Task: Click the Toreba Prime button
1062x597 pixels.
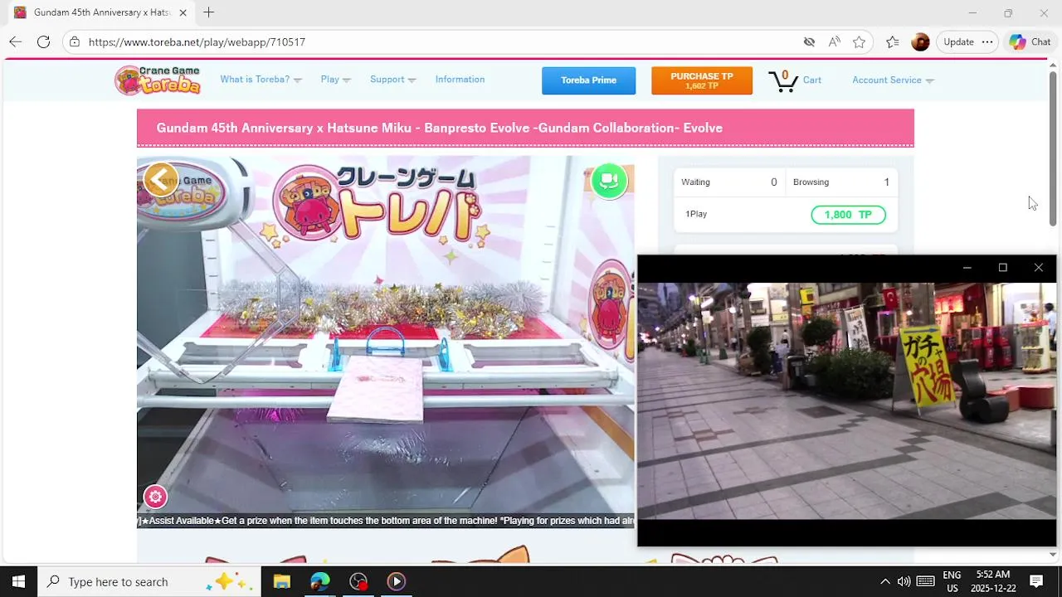Action: point(588,80)
